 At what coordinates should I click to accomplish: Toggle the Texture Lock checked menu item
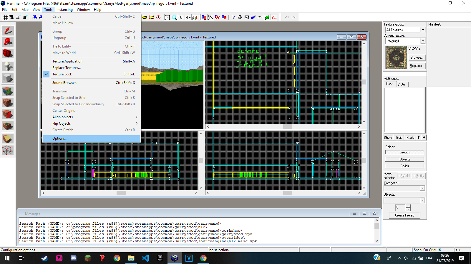click(x=92, y=74)
